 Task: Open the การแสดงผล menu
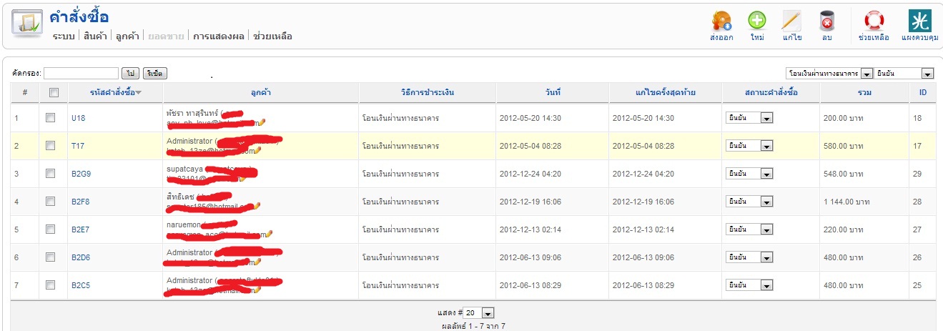(219, 36)
